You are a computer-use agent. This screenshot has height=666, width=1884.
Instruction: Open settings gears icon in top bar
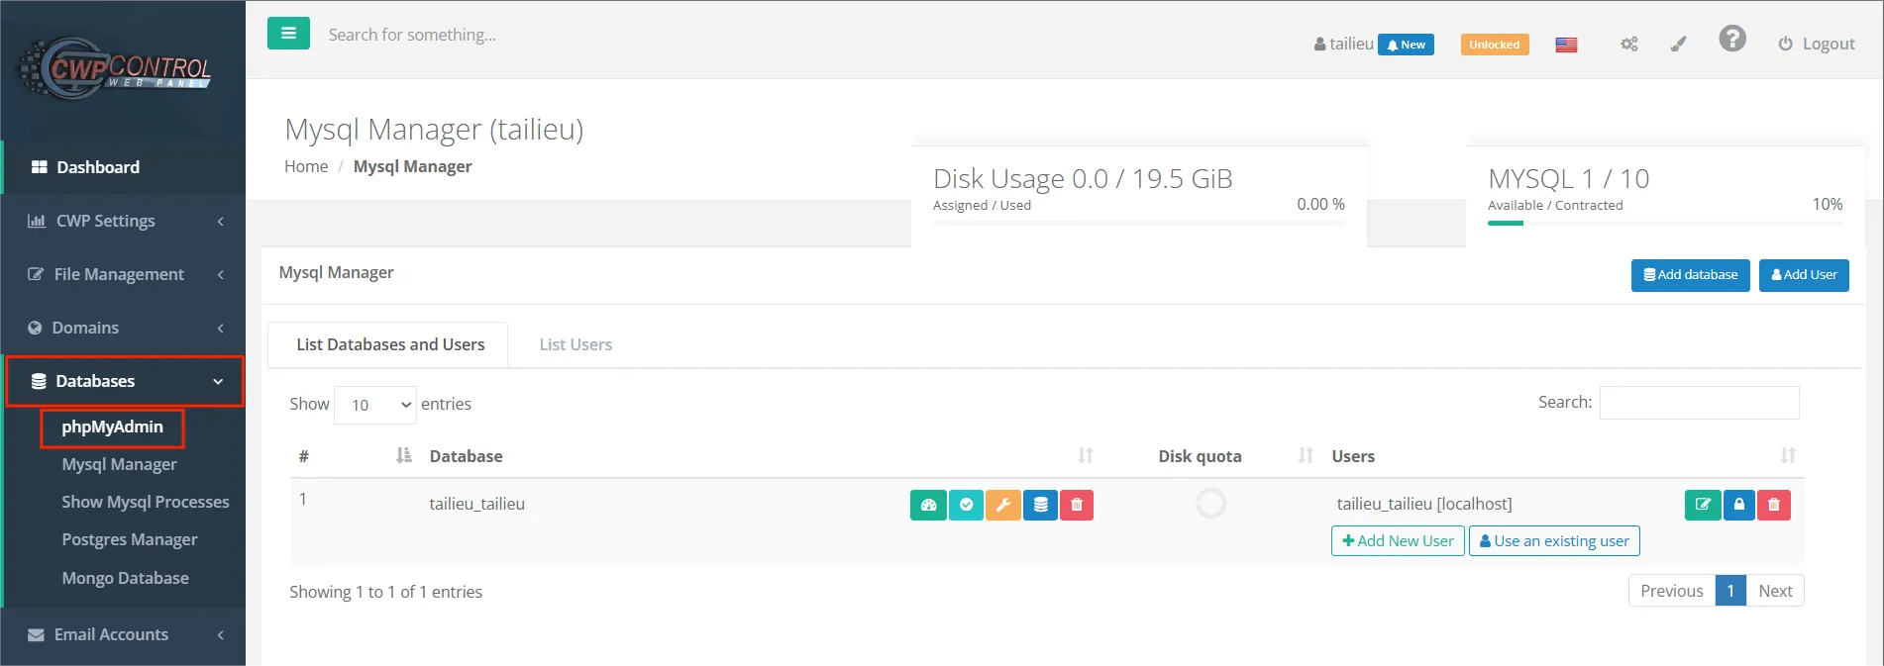(1628, 45)
